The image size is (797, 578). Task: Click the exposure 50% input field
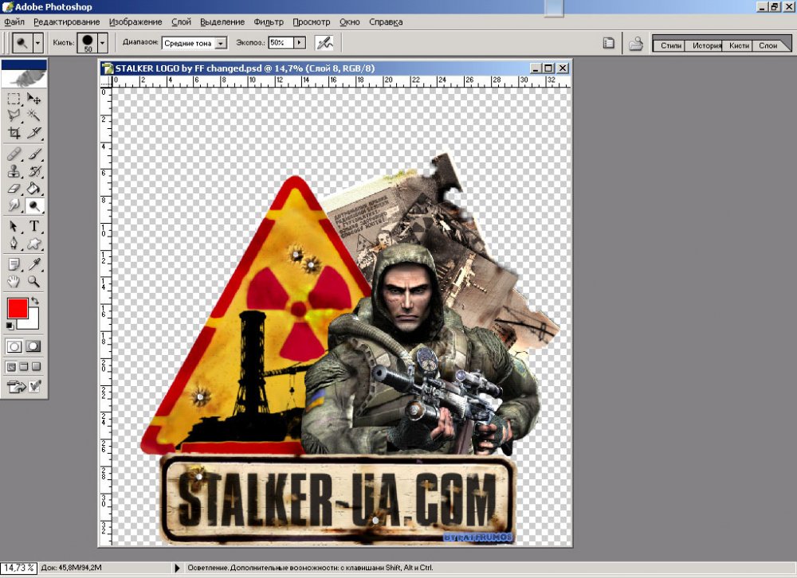pos(281,43)
